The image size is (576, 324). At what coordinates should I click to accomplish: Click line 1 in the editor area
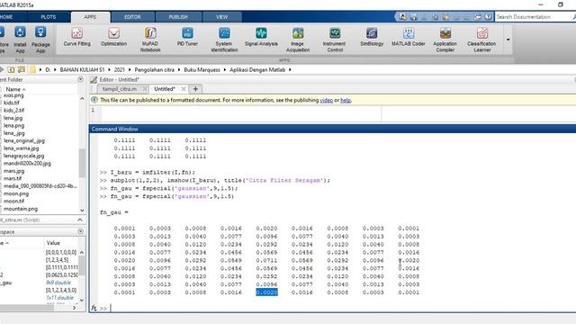[x=241, y=110]
